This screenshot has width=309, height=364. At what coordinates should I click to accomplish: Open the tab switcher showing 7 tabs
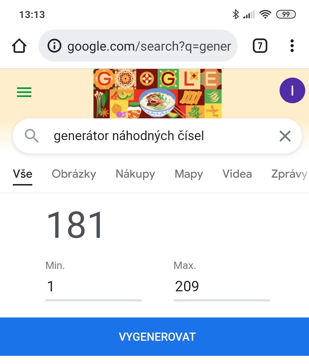260,46
